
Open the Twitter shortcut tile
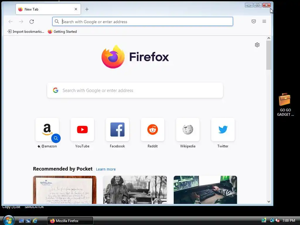[x=223, y=129]
